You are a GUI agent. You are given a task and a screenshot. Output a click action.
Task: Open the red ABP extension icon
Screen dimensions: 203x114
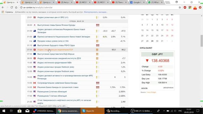tap(185, 8)
